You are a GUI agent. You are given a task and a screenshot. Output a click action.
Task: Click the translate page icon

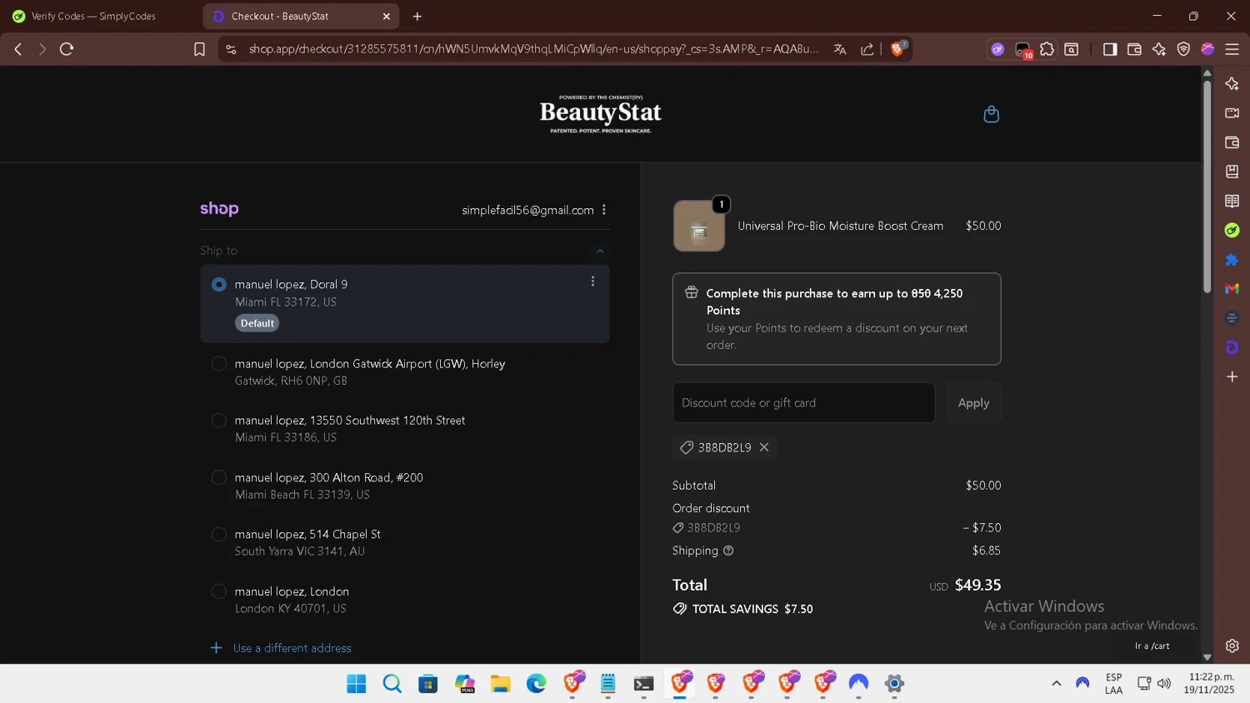pos(840,49)
